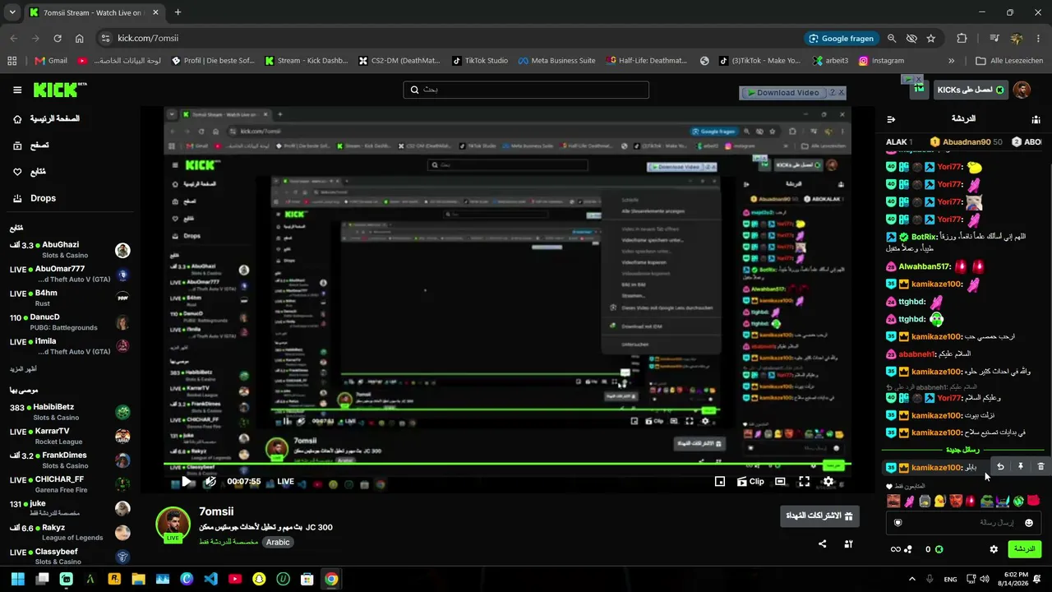This screenshot has height=592, width=1052.
Task: Open chat settings gear
Action: [x=994, y=549]
